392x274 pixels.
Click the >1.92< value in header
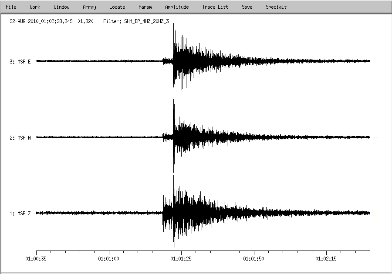coord(85,21)
